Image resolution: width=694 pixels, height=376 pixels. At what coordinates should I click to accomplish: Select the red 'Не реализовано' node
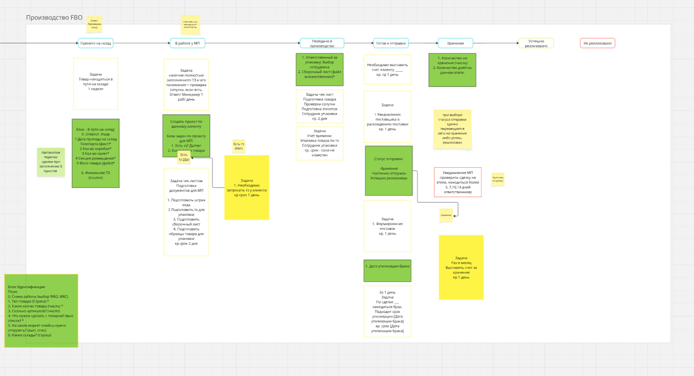click(x=597, y=43)
